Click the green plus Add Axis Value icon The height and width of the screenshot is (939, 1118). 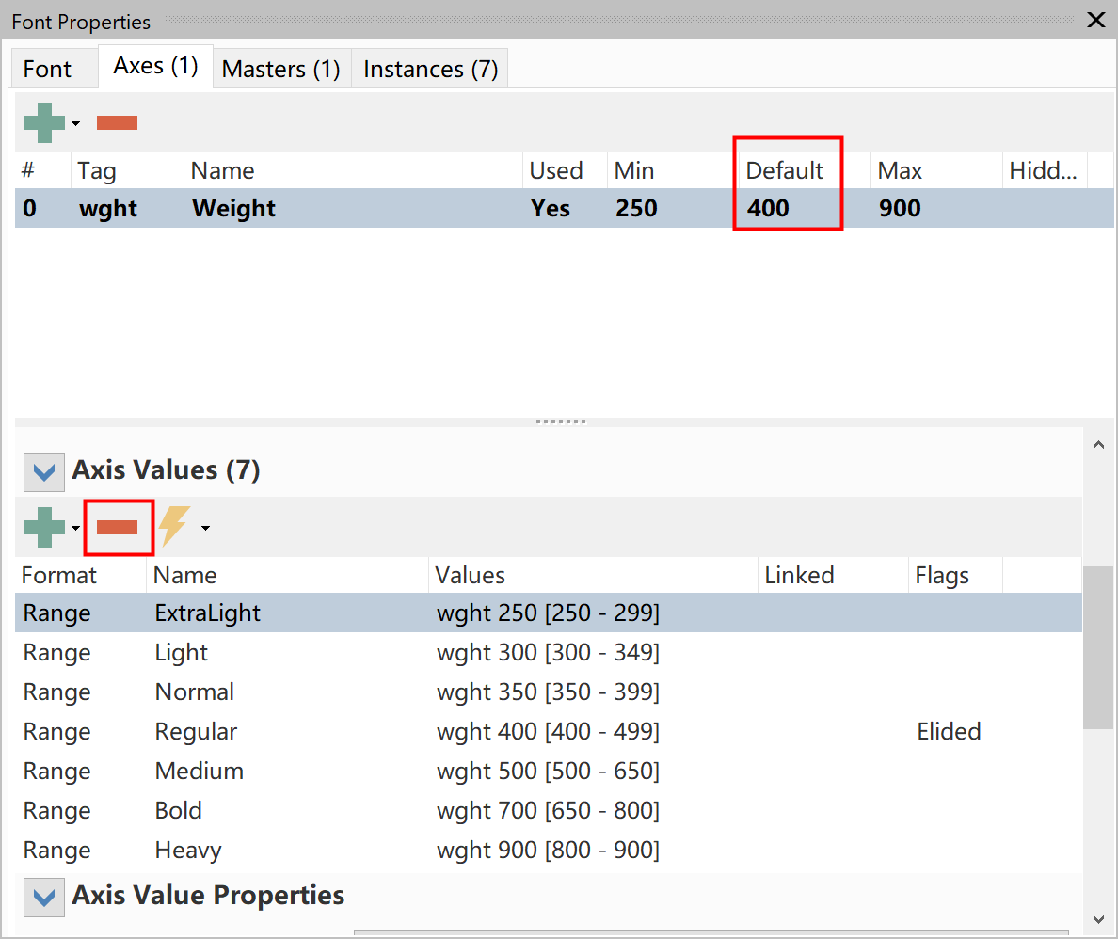coord(44,528)
